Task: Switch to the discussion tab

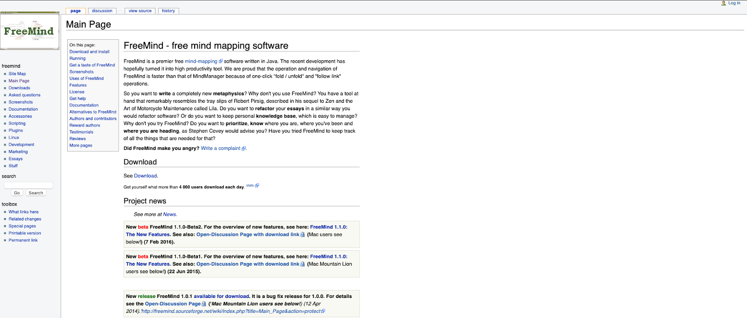Action: (102, 11)
